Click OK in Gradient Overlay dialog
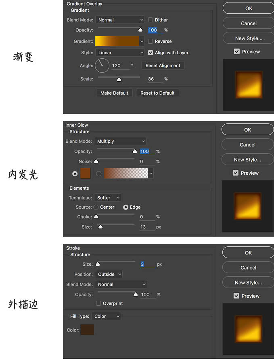This screenshot has height=362, width=274. pos(249,8)
